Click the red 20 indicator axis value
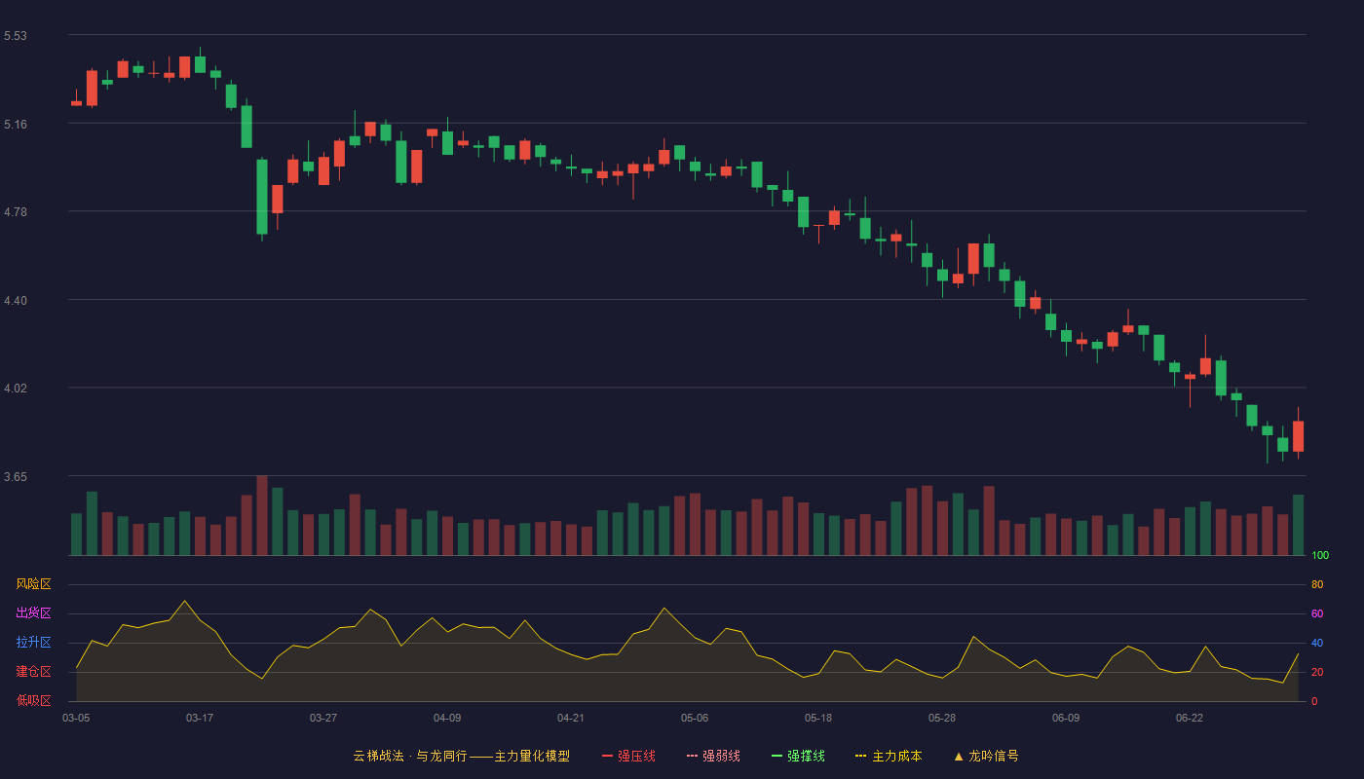 click(1317, 672)
